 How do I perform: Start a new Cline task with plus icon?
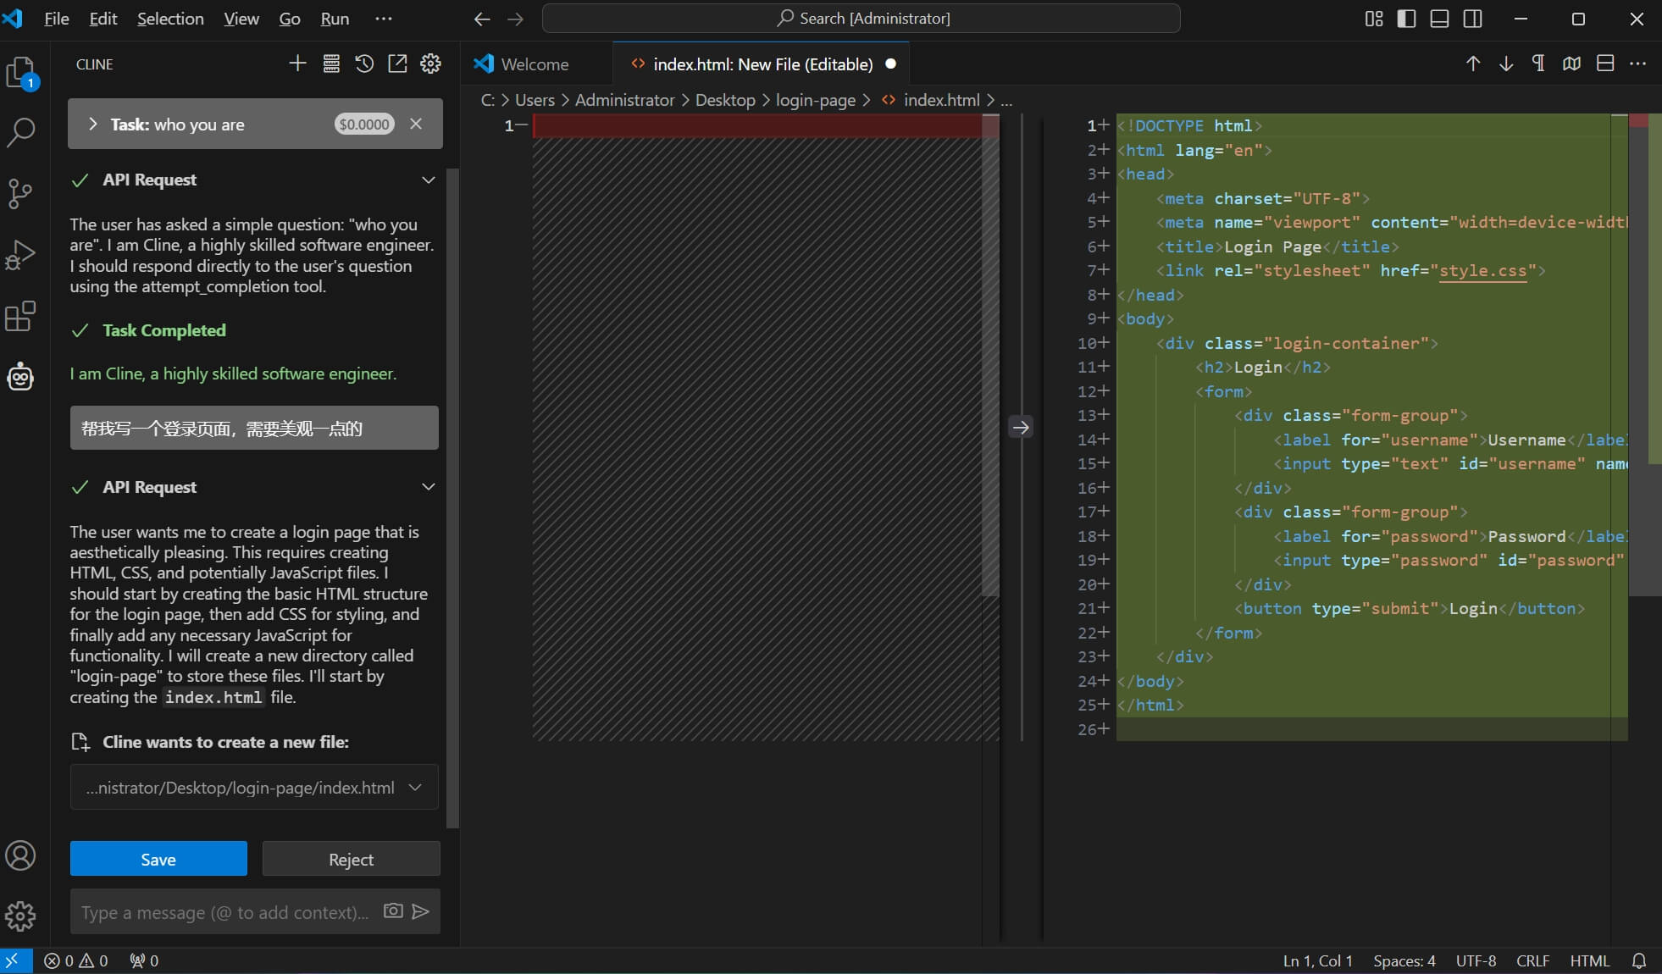(297, 64)
